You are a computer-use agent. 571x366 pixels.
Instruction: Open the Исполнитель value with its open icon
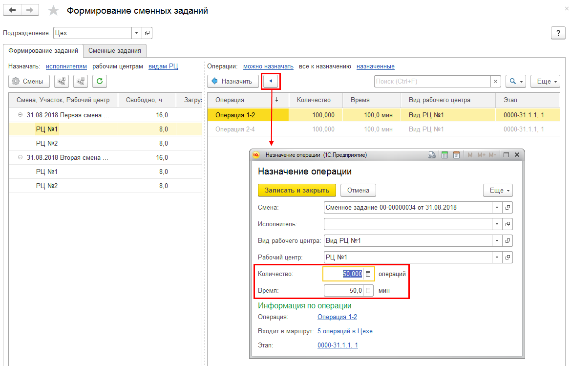pos(508,224)
